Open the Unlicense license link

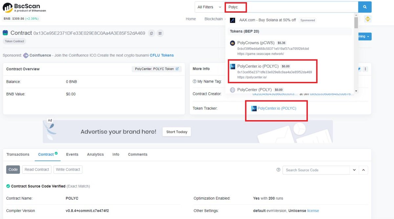pyautogui.click(x=313, y=211)
